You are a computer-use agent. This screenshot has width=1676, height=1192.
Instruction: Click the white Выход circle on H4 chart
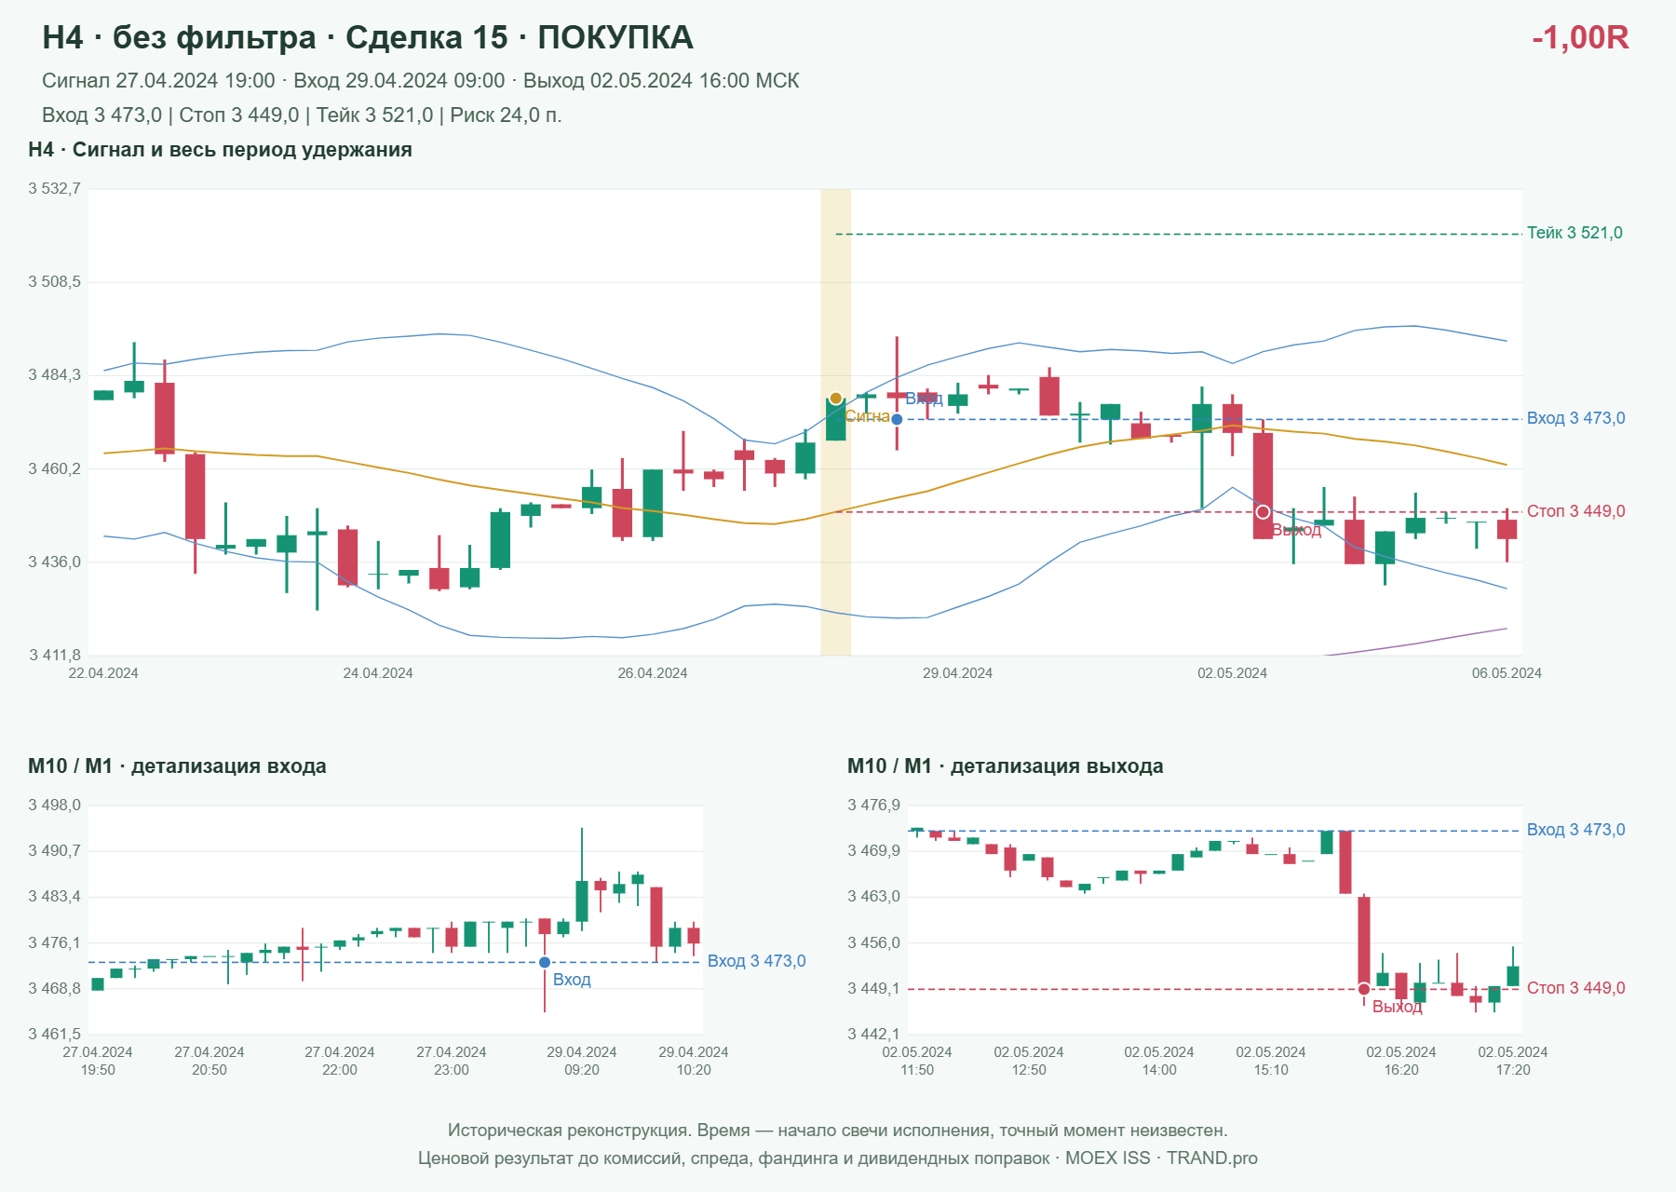click(x=1263, y=512)
